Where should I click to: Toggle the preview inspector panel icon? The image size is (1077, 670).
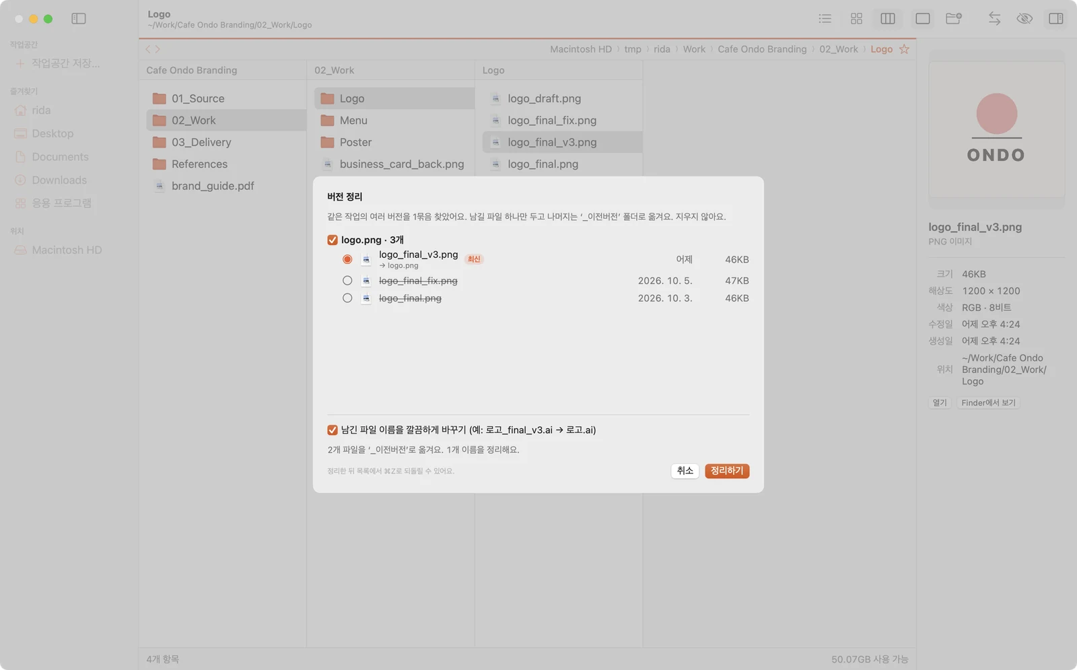coord(1056,19)
